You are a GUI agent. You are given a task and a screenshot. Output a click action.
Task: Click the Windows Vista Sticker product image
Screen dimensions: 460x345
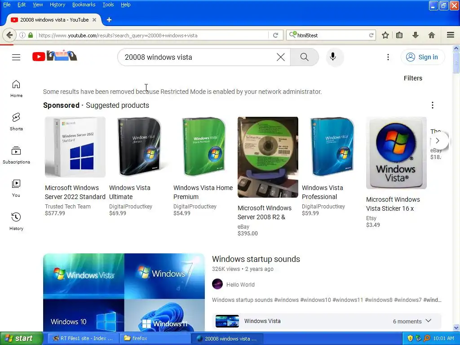coord(396,153)
